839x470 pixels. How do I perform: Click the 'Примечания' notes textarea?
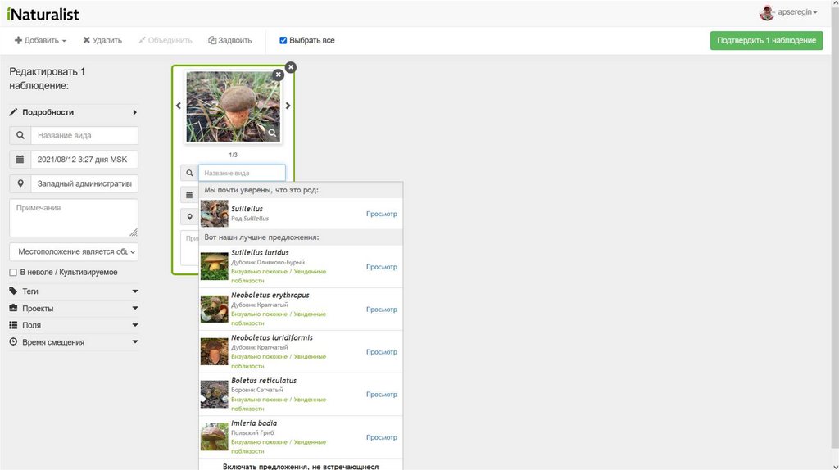pyautogui.click(x=74, y=218)
